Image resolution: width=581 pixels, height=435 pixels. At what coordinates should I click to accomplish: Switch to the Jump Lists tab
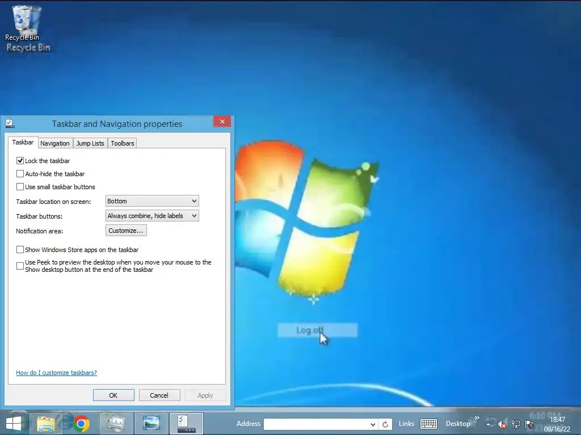pos(90,143)
